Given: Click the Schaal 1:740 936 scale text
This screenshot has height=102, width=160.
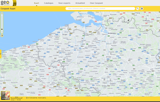Looking at the screenshot, I should pyautogui.click(x=16, y=100).
